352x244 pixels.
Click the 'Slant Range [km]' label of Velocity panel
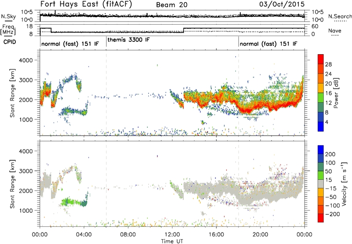click(12, 184)
